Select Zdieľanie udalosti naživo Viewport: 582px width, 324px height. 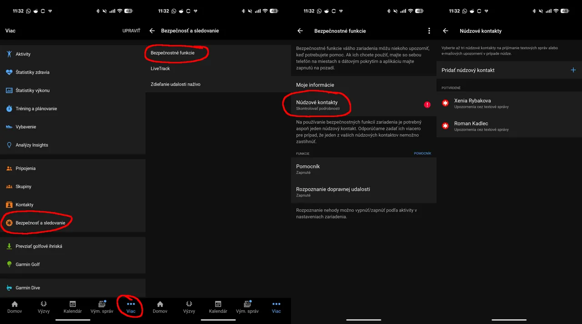pyautogui.click(x=176, y=84)
